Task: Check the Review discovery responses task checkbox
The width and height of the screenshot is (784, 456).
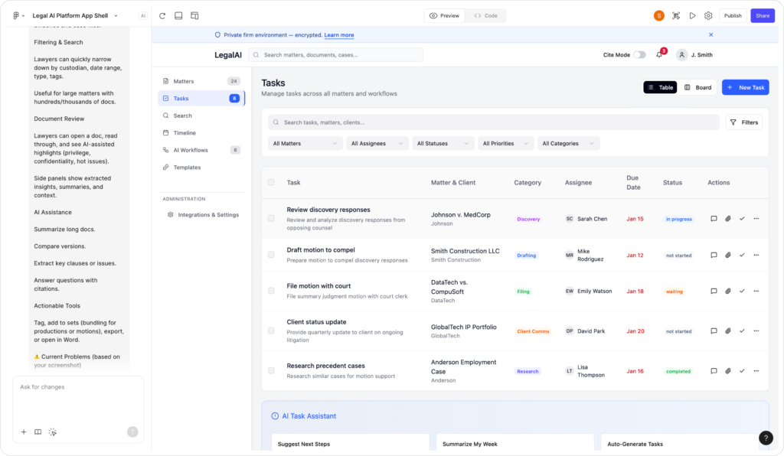Action: pyautogui.click(x=271, y=219)
